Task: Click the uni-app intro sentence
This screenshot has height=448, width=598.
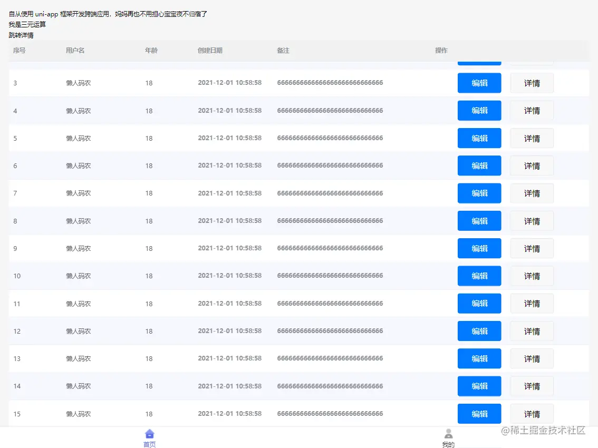Action: [108, 14]
